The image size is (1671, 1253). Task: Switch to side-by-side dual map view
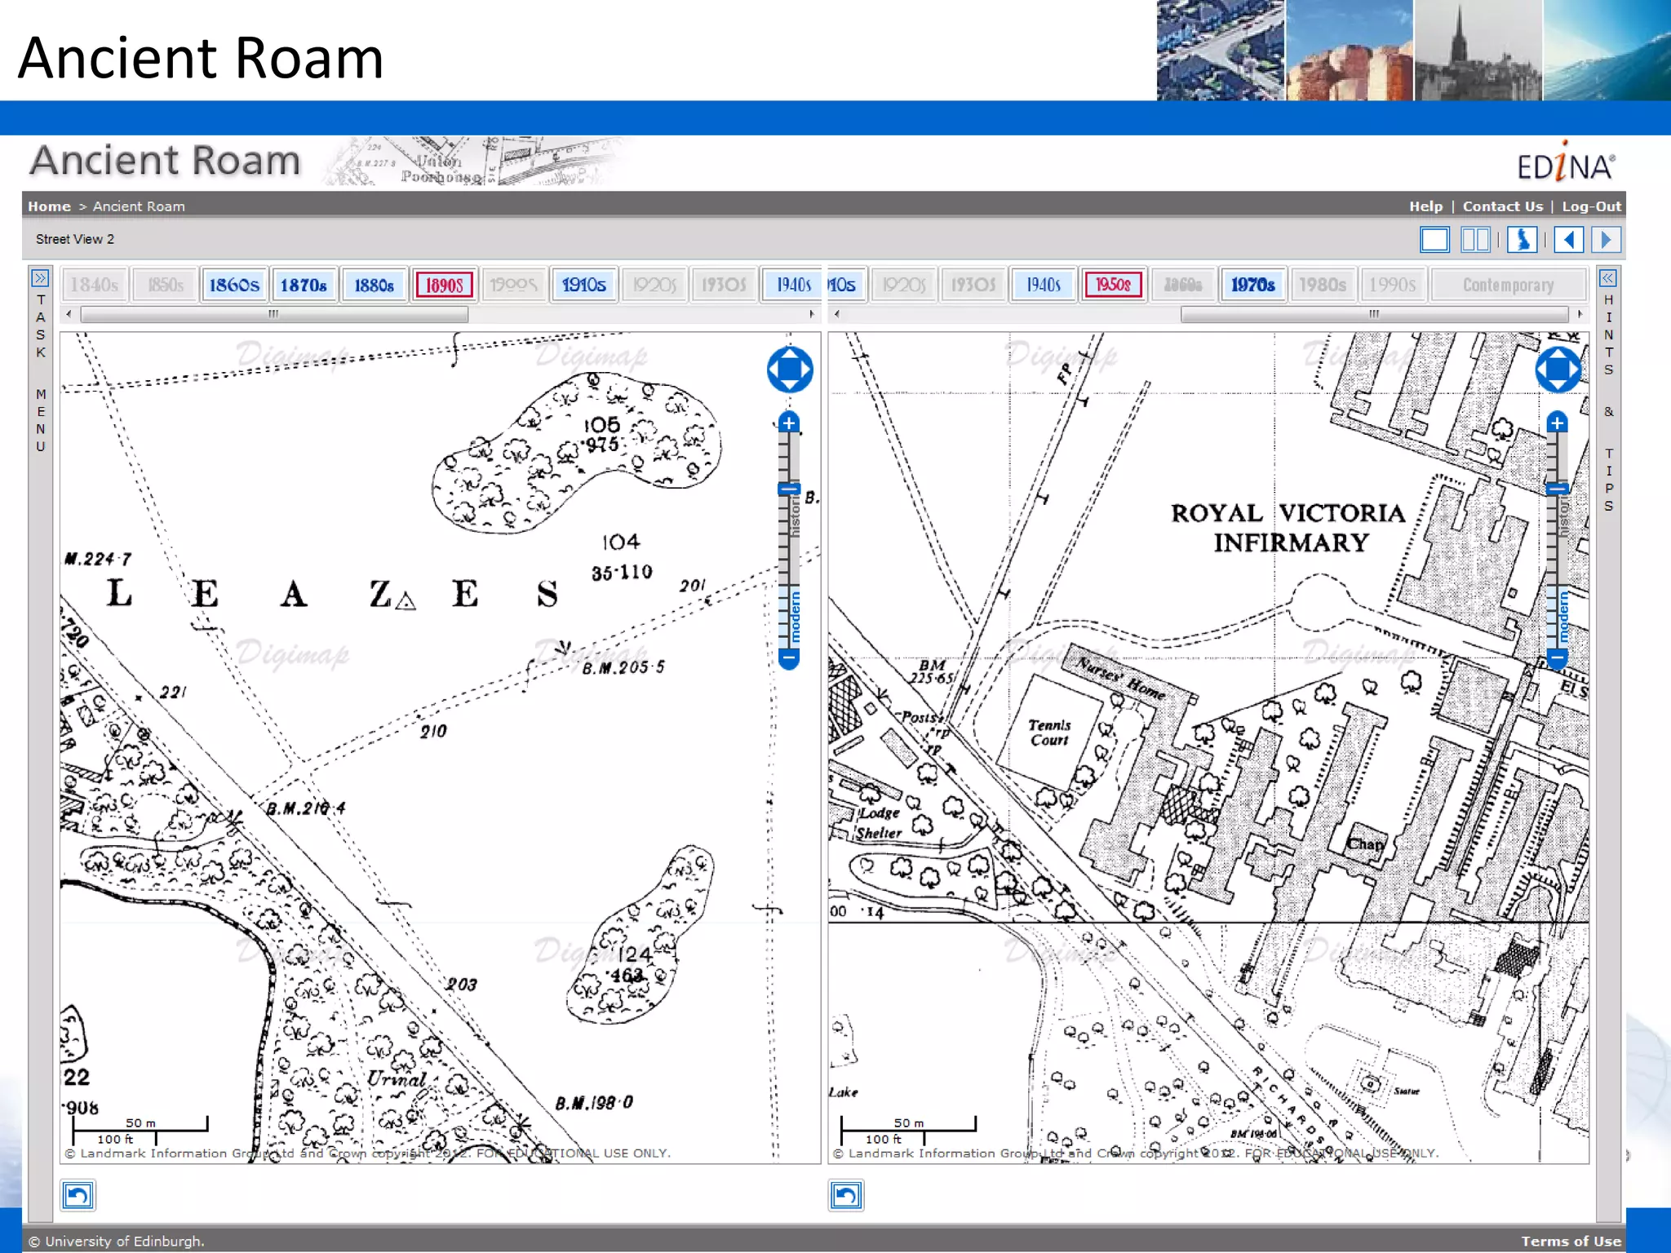tap(1475, 240)
